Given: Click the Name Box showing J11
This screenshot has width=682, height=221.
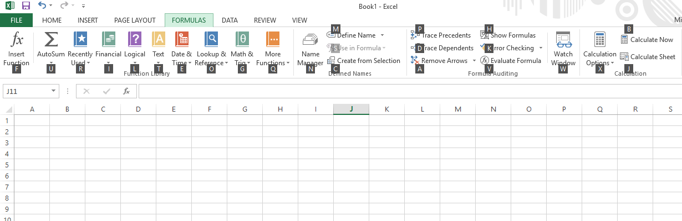Looking at the screenshot, I should (27, 91).
